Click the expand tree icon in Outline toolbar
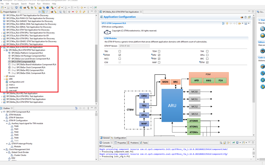 point(76,108)
